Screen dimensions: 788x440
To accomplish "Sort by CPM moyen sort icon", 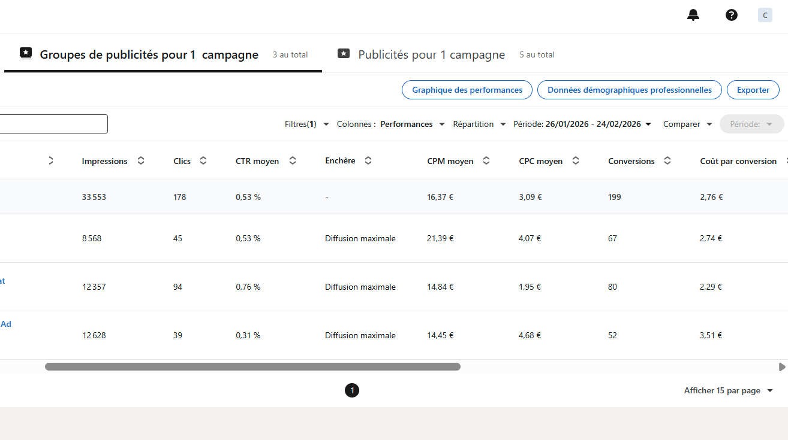I will (486, 161).
